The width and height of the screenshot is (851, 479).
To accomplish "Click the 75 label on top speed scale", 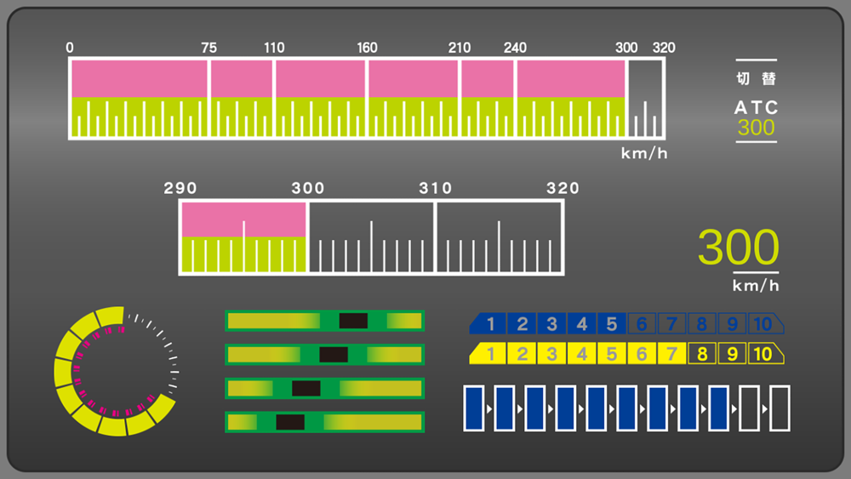I will (209, 48).
